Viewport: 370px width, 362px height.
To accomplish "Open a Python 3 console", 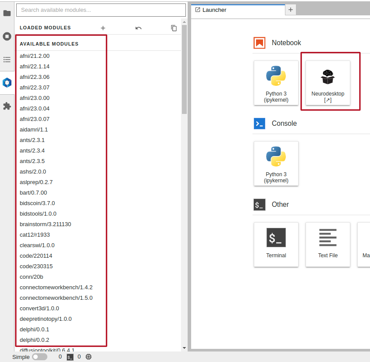I will click(x=276, y=163).
